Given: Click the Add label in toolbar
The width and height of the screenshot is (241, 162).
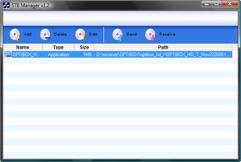Looking at the screenshot, I should pos(28,34).
